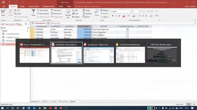Open JobTitle column dropdown arrow
Screen dimensions: 197x110
[116, 27]
